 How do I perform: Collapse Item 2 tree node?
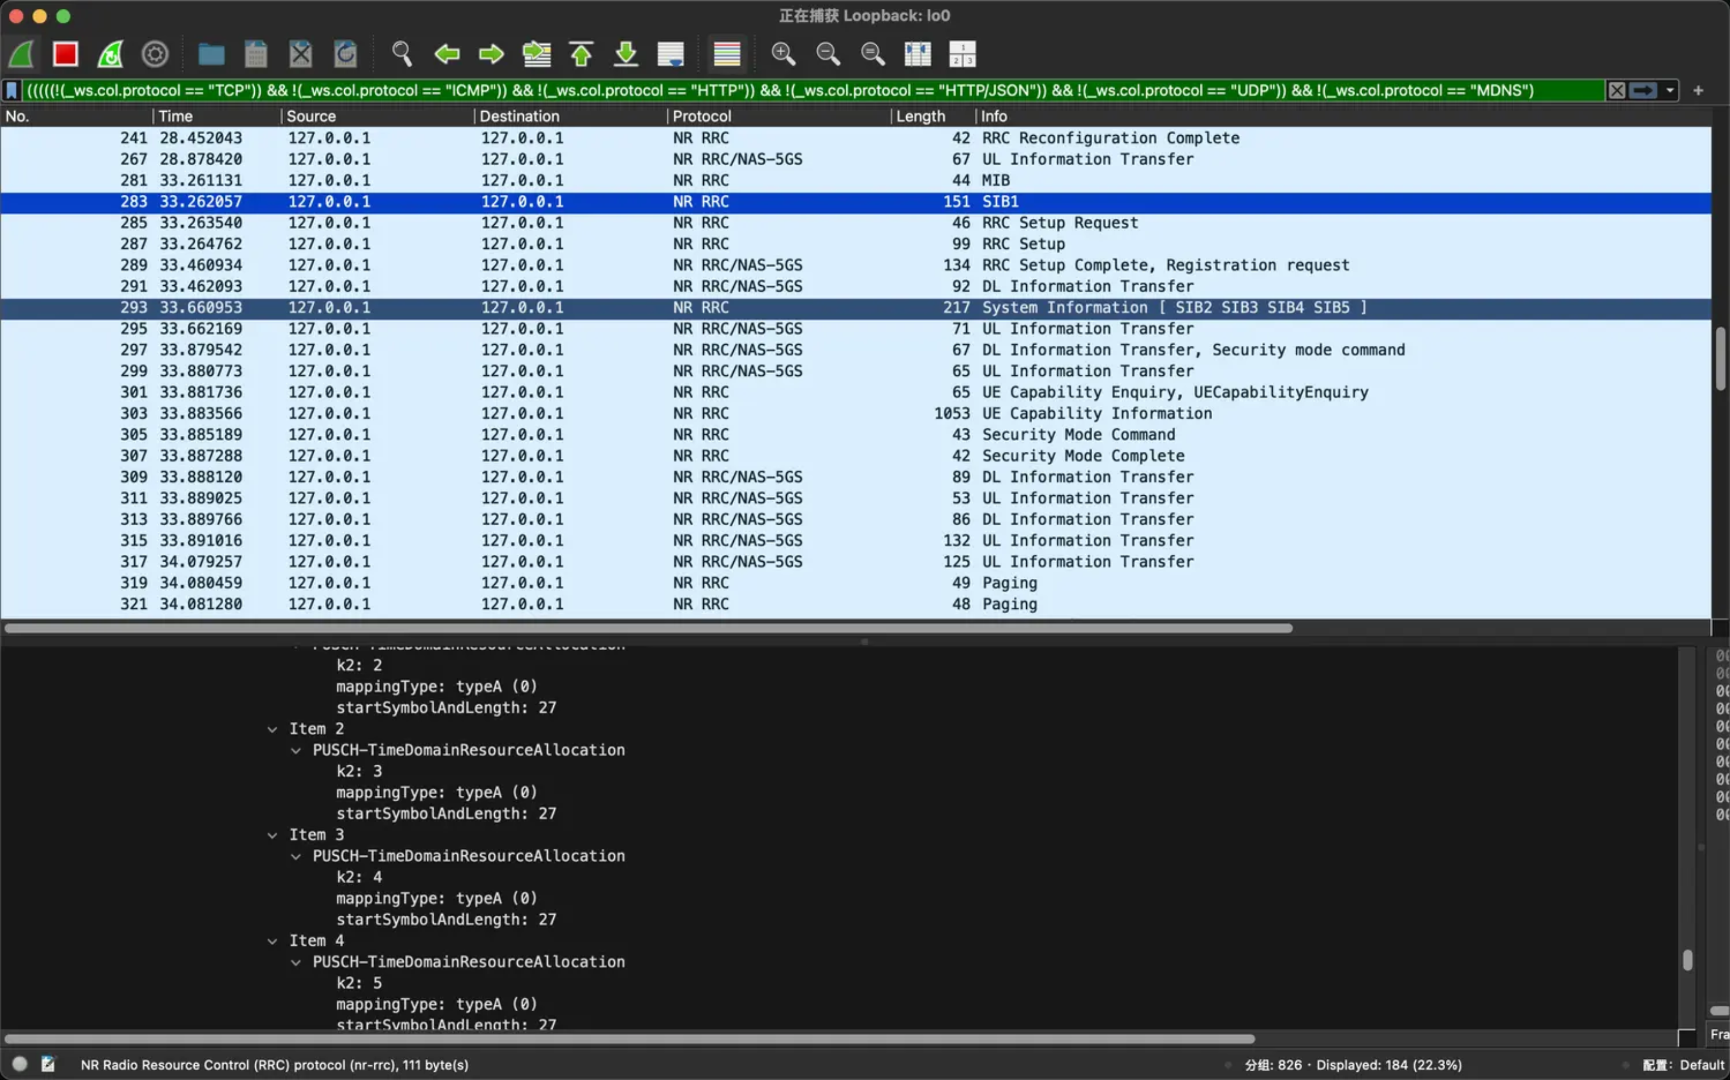(272, 729)
